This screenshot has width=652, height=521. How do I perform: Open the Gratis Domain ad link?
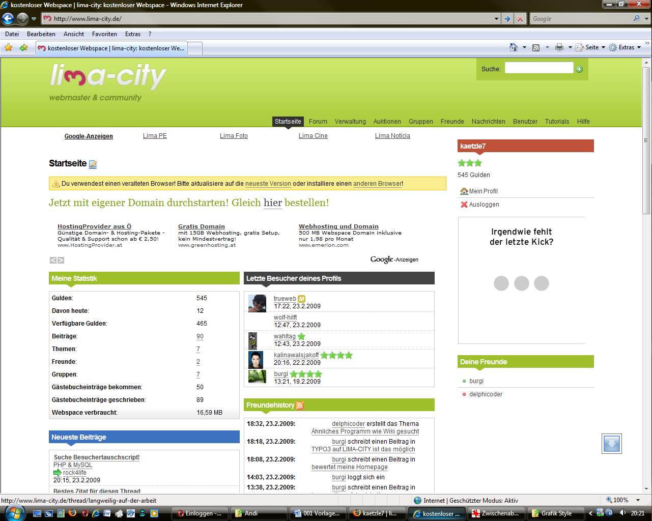click(x=201, y=226)
